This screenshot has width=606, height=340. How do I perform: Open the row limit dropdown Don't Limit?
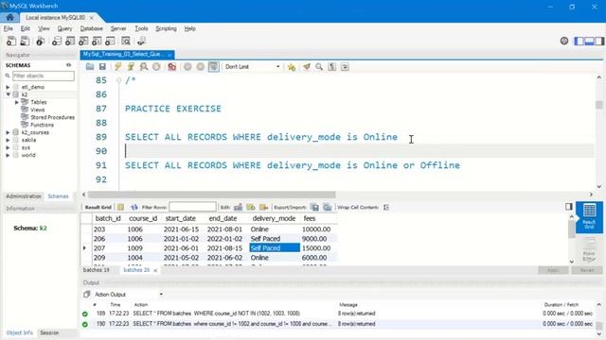coord(252,67)
